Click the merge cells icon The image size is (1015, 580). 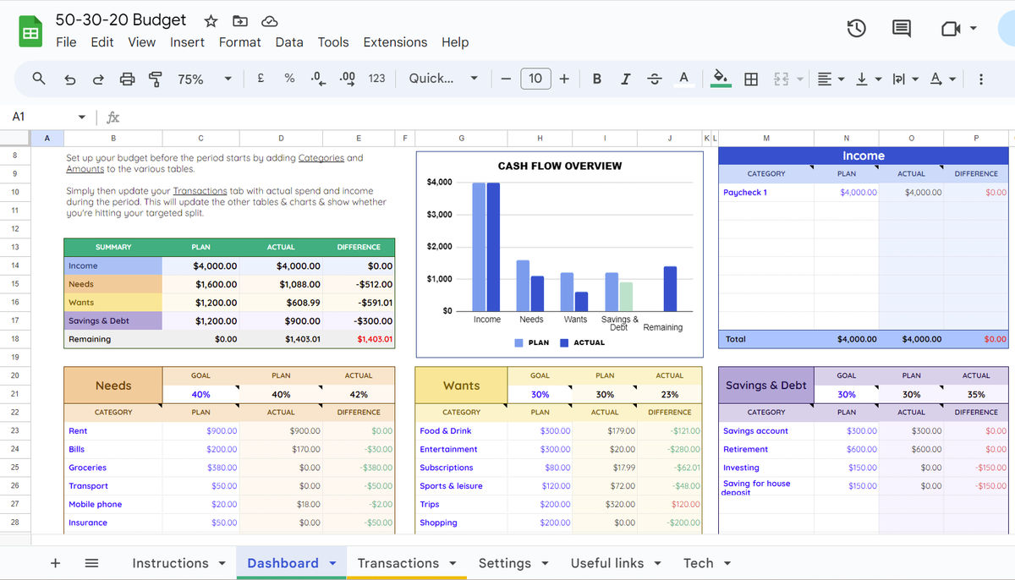tap(780, 78)
